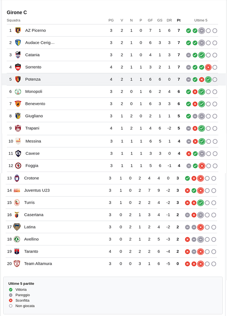Click the Foggia club badge
This screenshot has height=316, width=227.
(18, 166)
